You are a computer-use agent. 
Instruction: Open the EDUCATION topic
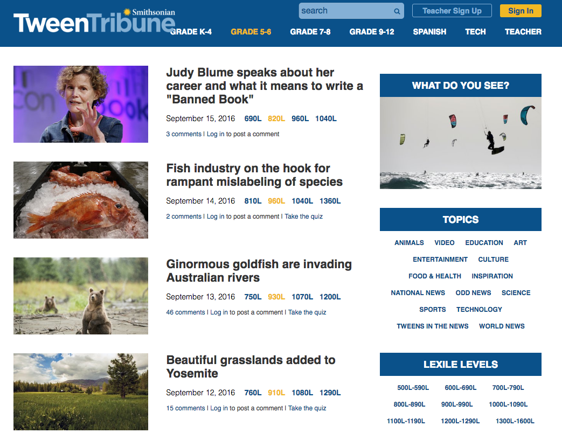[484, 243]
